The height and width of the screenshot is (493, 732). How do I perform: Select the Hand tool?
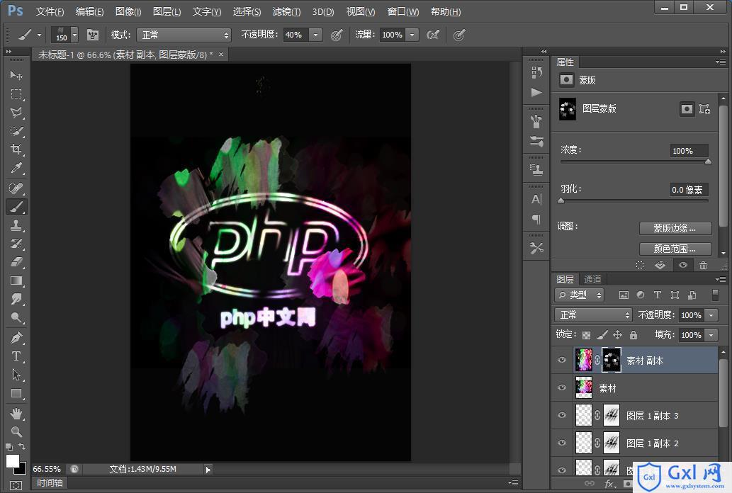click(16, 413)
